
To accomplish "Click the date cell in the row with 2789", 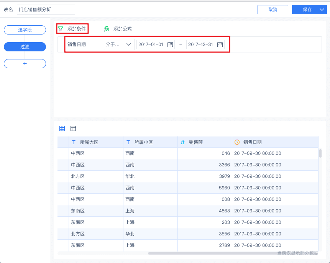I will pyautogui.click(x=275, y=245).
